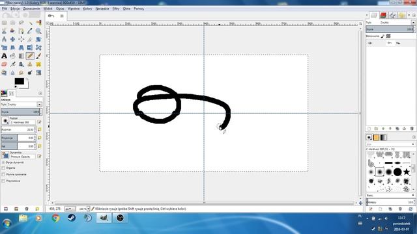Select the Scissors Select tool
The width and height of the screenshot is (417, 234).
click(x=5, y=31)
